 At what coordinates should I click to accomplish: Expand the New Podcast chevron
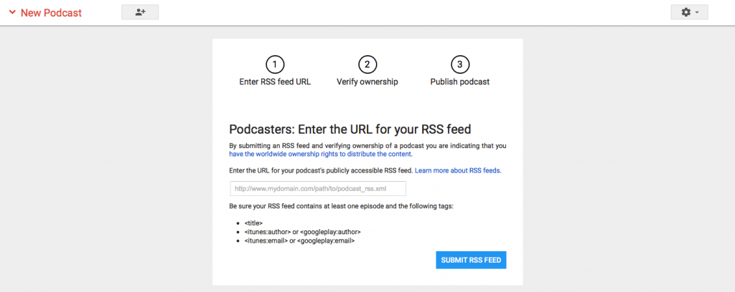pos(12,13)
